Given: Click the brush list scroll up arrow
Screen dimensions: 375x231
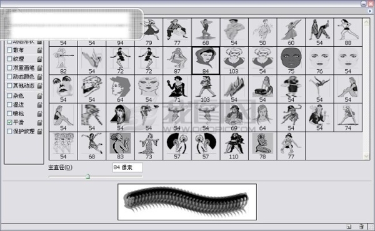Looking at the screenshot, I should (x=366, y=22).
